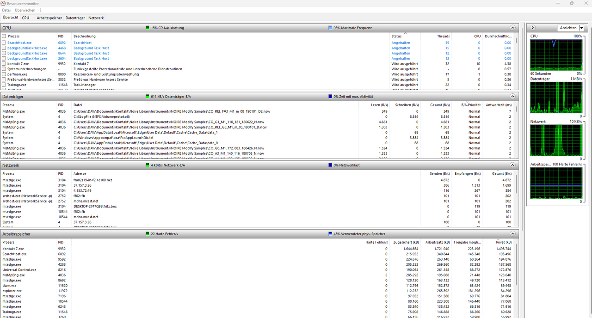Image resolution: width=592 pixels, height=318 pixels.
Task: Check the Taskmgr.exe checkbox in CPU list
Action: (4, 85)
